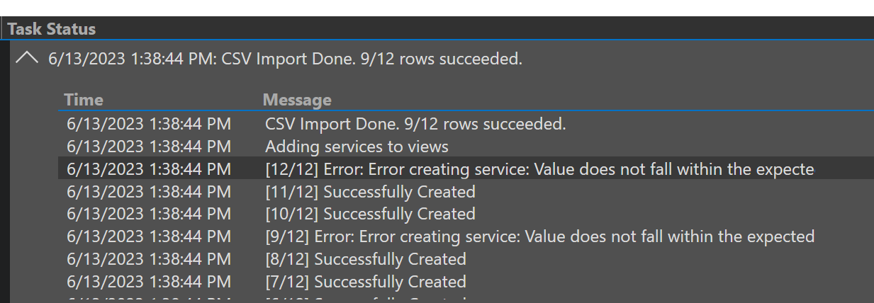874x303 pixels.
Task: Select the [7/12] Successfully Created row
Action: [466, 282]
